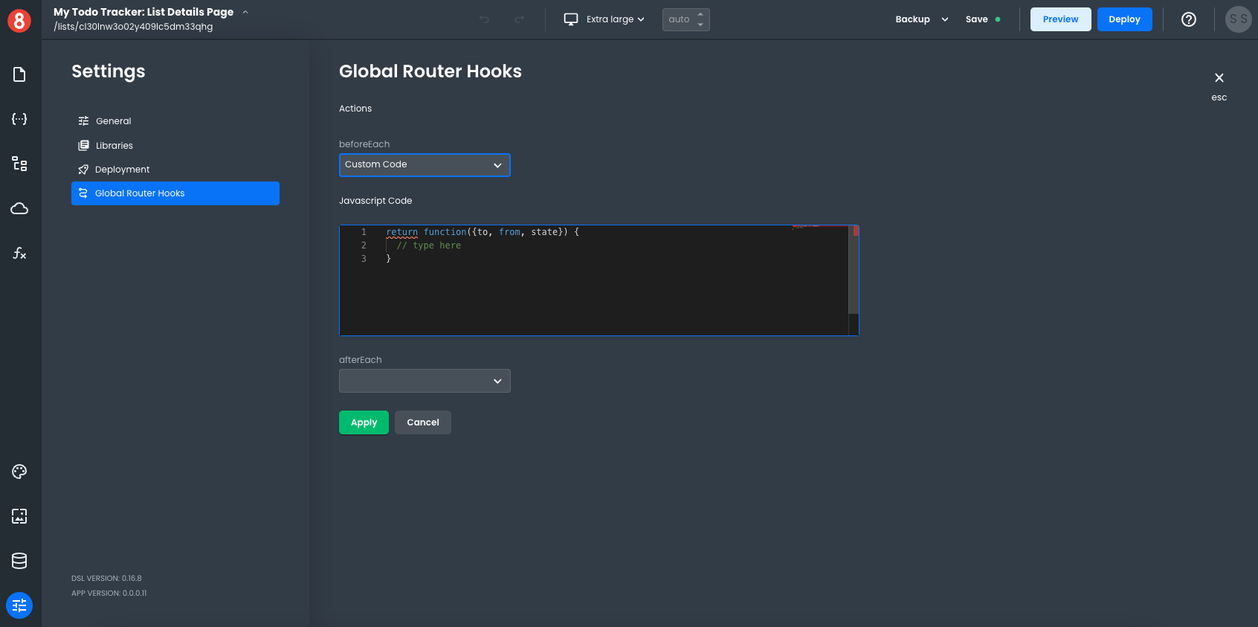The height and width of the screenshot is (627, 1258).
Task: Open the Extra large screen size dropdown
Action: [x=604, y=19]
